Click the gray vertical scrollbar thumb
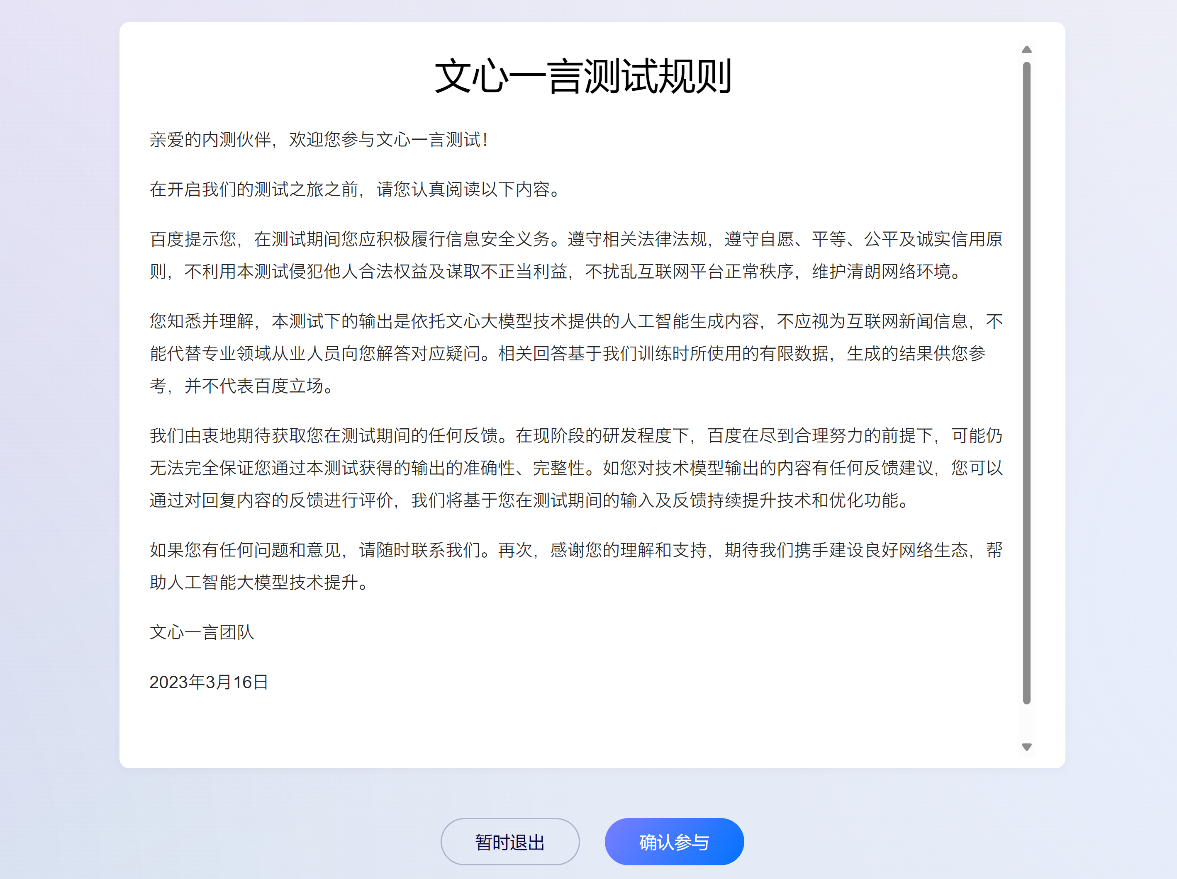Screen dimensions: 1177x879 pos(1026,383)
